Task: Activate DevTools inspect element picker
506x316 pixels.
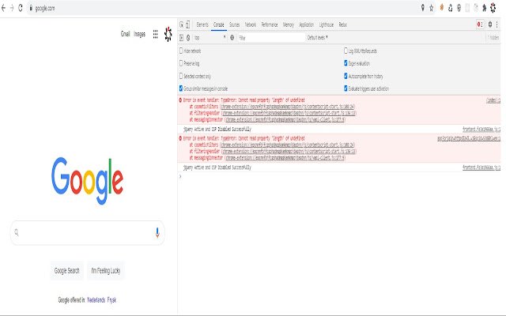Action: (x=181, y=24)
